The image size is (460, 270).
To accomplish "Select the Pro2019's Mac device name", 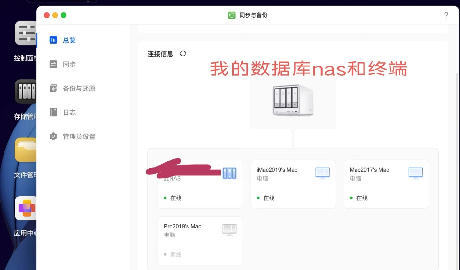I will pos(182,226).
